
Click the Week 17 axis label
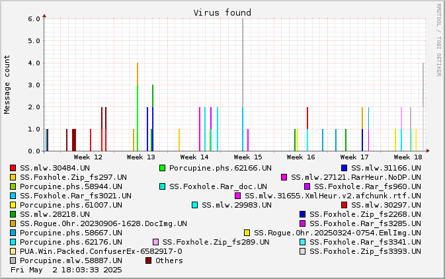pos(354,157)
